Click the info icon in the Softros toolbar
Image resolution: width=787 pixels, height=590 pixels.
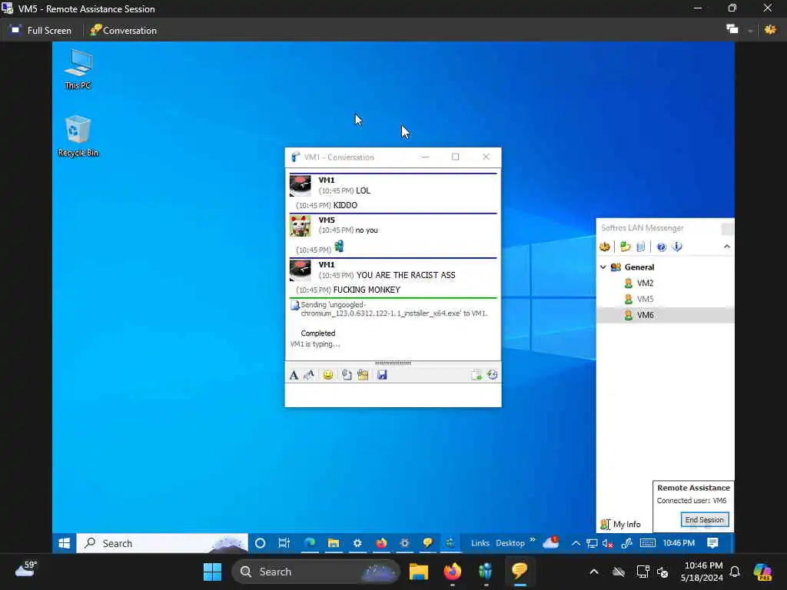coord(677,247)
